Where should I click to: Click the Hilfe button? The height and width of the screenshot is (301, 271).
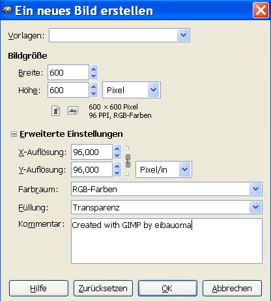pyautogui.click(x=38, y=288)
